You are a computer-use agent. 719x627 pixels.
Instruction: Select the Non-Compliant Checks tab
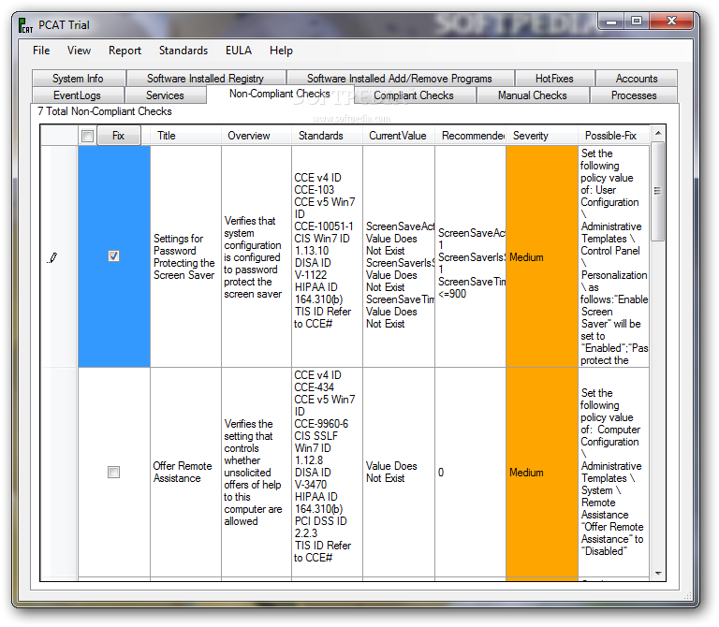click(x=280, y=94)
